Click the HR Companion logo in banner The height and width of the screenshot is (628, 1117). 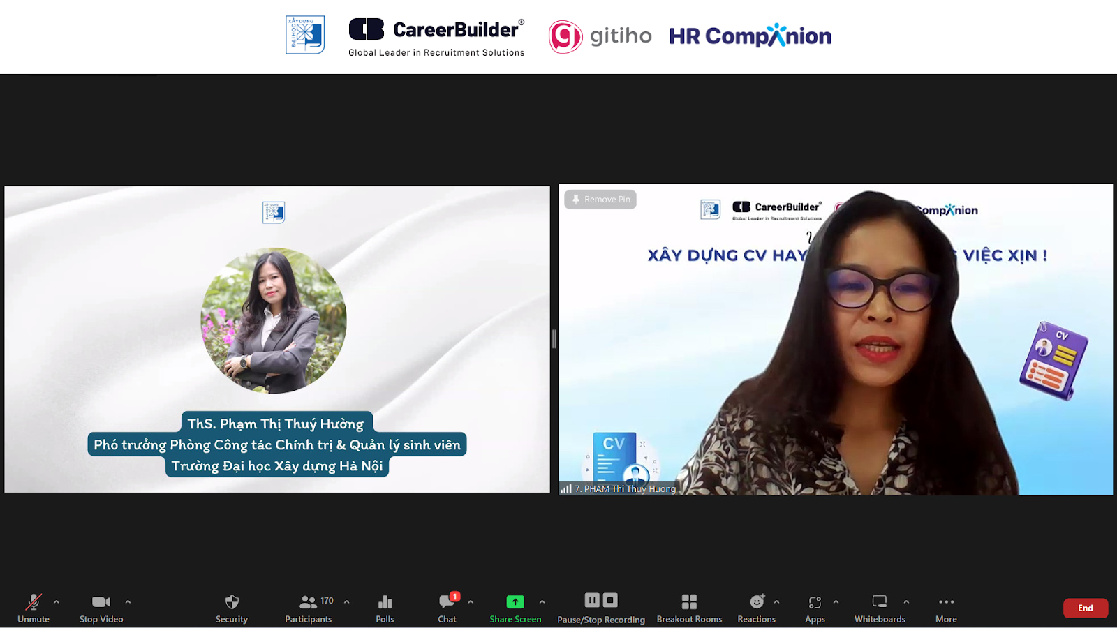click(750, 36)
